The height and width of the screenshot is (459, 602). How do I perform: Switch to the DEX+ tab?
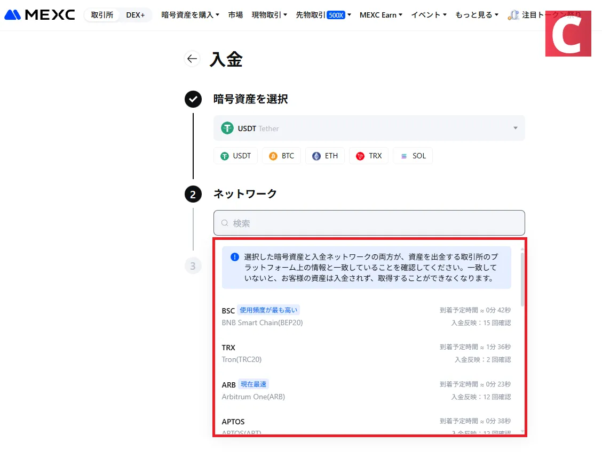tap(136, 15)
